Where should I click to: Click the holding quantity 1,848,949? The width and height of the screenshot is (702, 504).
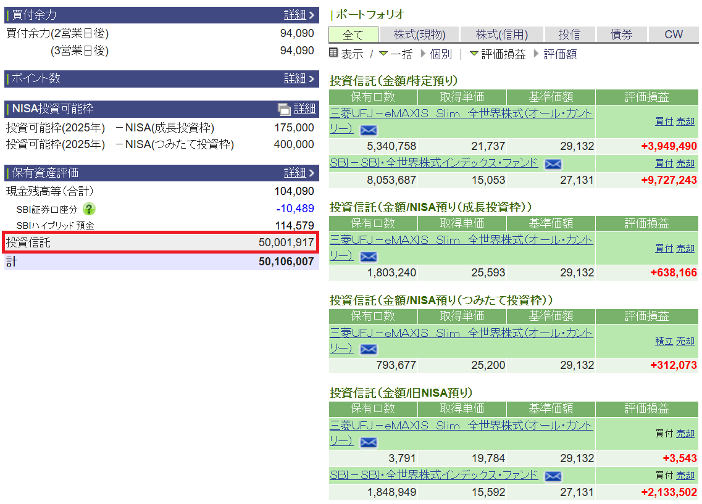tap(391, 492)
